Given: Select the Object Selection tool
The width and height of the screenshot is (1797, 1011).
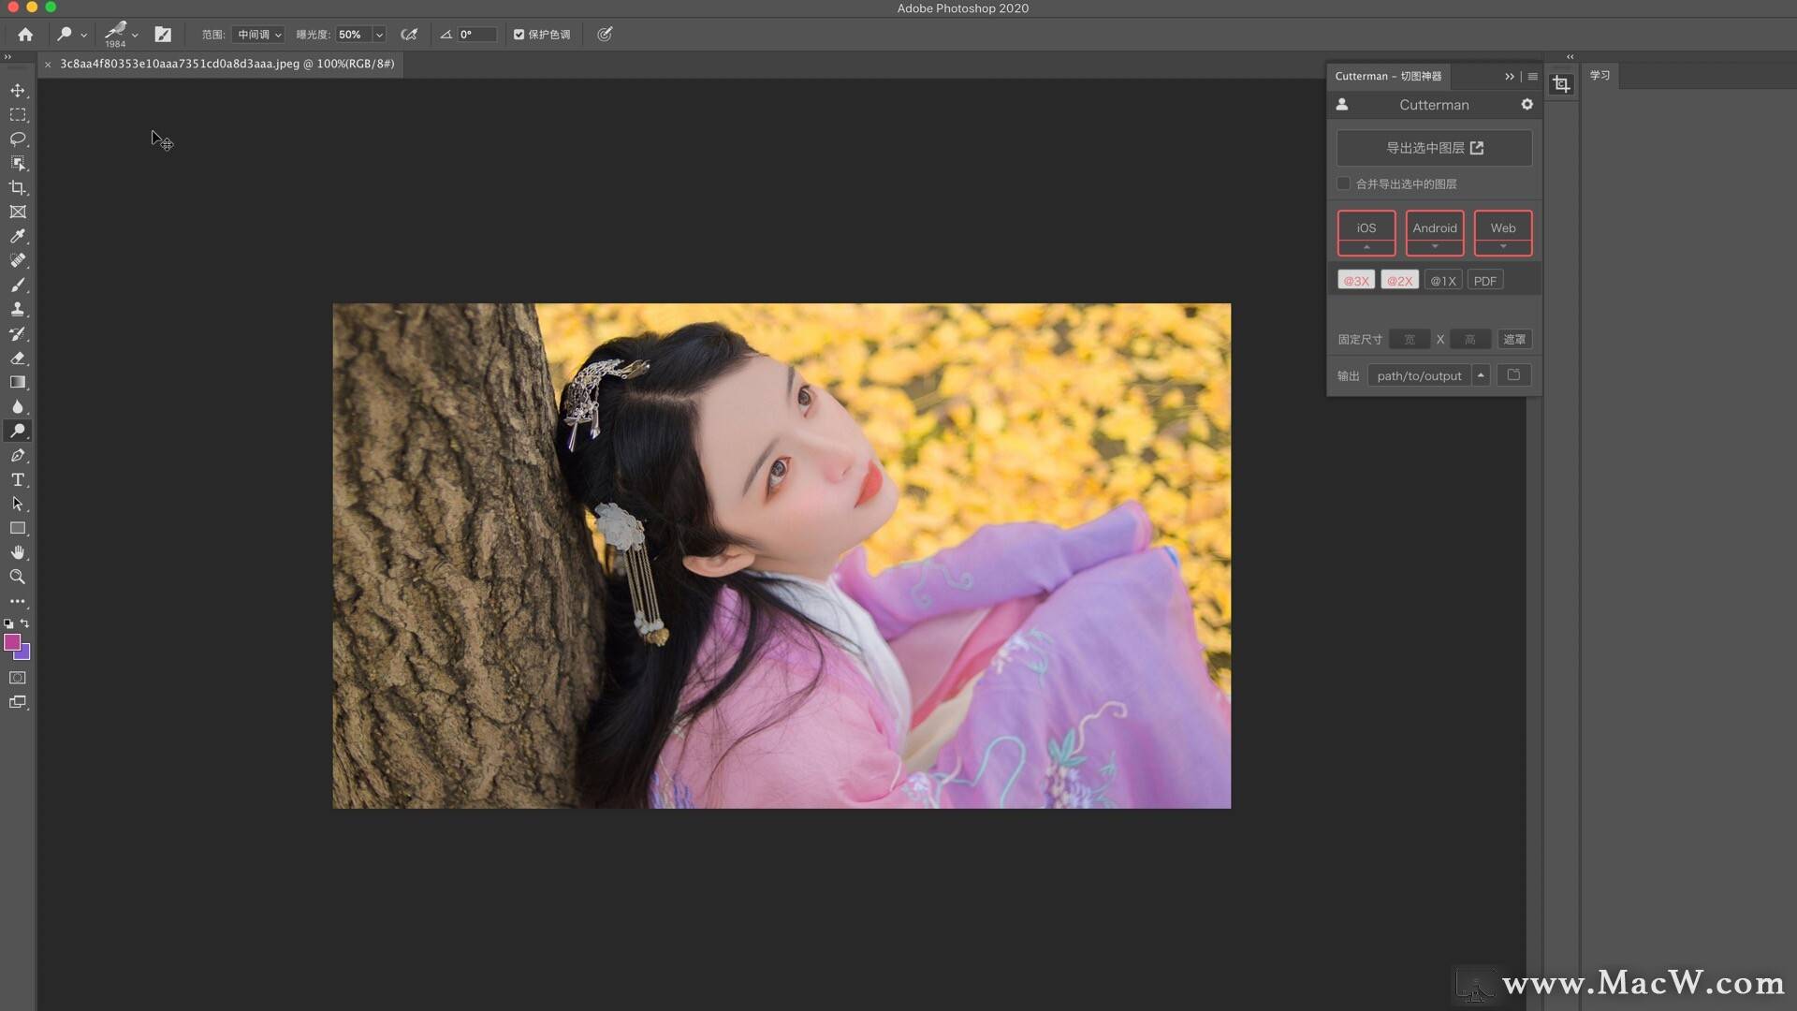Looking at the screenshot, I should [18, 164].
